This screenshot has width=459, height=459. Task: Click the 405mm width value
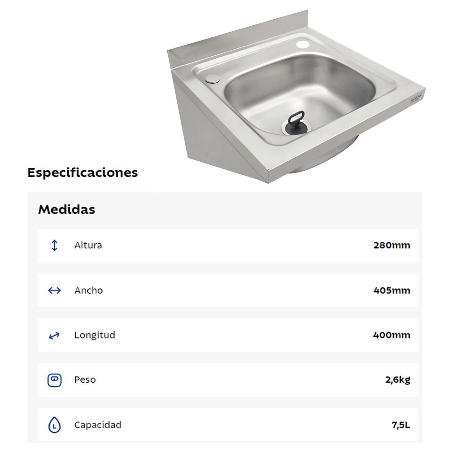pos(392,290)
